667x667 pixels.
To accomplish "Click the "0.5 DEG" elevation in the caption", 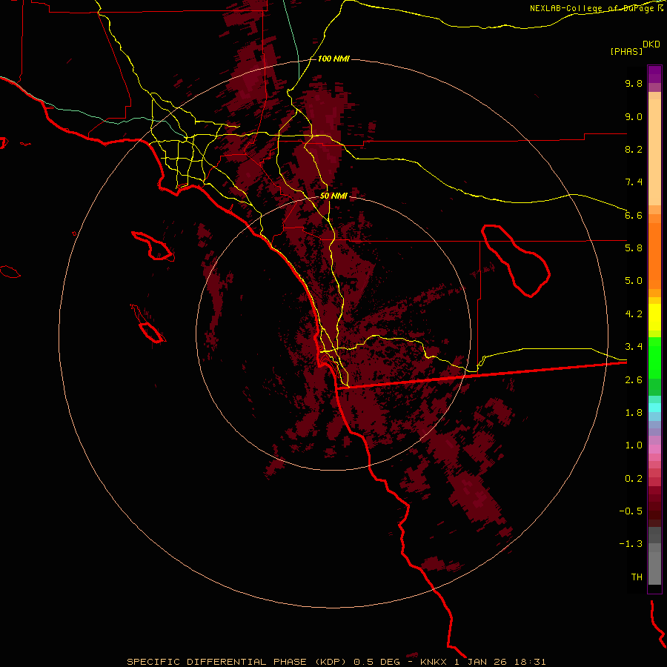I will tap(376, 662).
